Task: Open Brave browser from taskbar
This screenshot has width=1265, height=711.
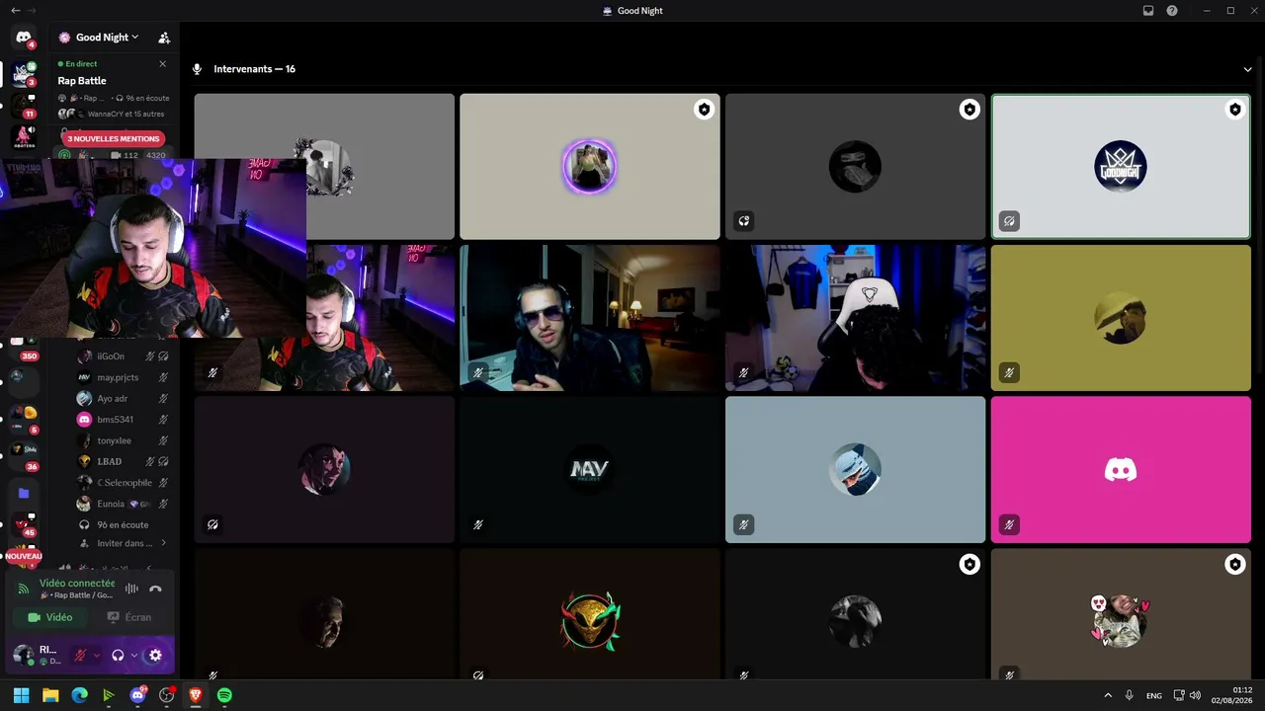Action: coord(196,695)
